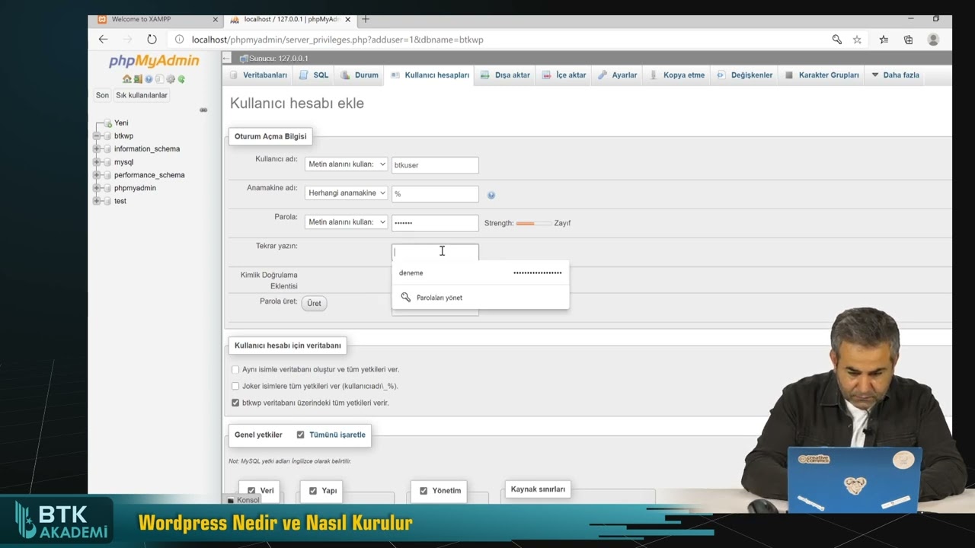Click the chain link icon in sidebar
Screen dimensions: 975x548
pos(203,110)
